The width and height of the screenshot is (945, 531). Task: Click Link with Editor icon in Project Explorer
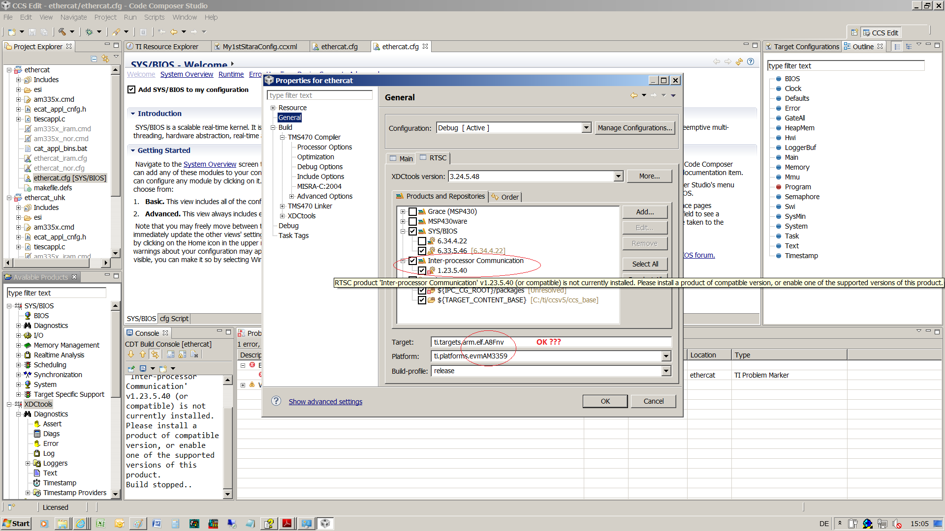pyautogui.click(x=105, y=59)
